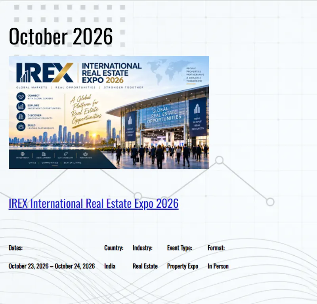Click the format value "In Person"
Viewport: 317px width, 304px height.
(x=218, y=266)
